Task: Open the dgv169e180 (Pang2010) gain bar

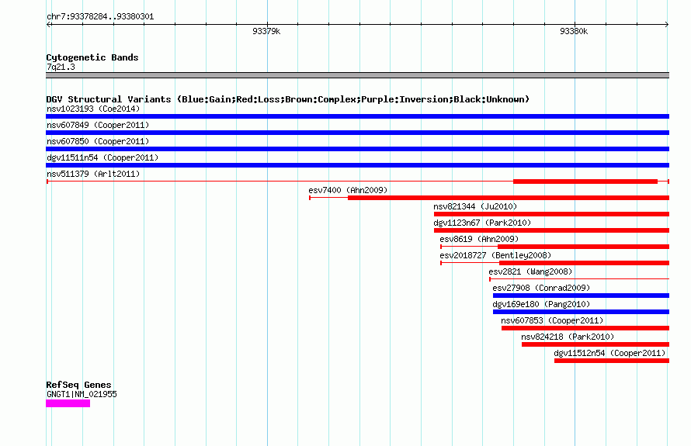Action: [x=582, y=312]
